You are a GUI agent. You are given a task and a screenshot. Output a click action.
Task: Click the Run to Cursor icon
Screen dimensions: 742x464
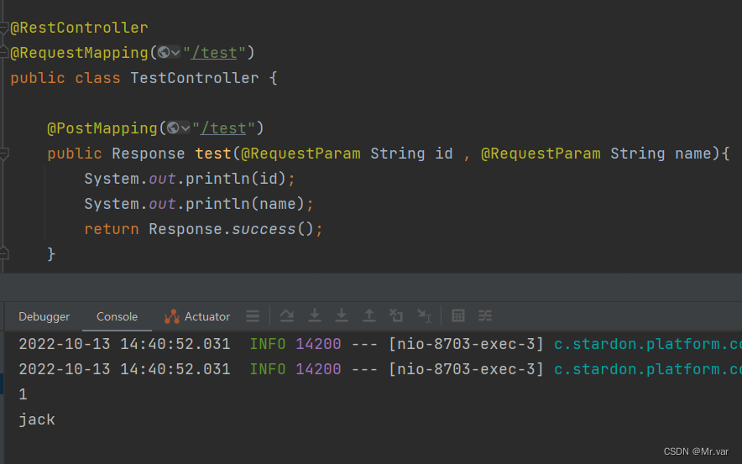[x=424, y=315]
